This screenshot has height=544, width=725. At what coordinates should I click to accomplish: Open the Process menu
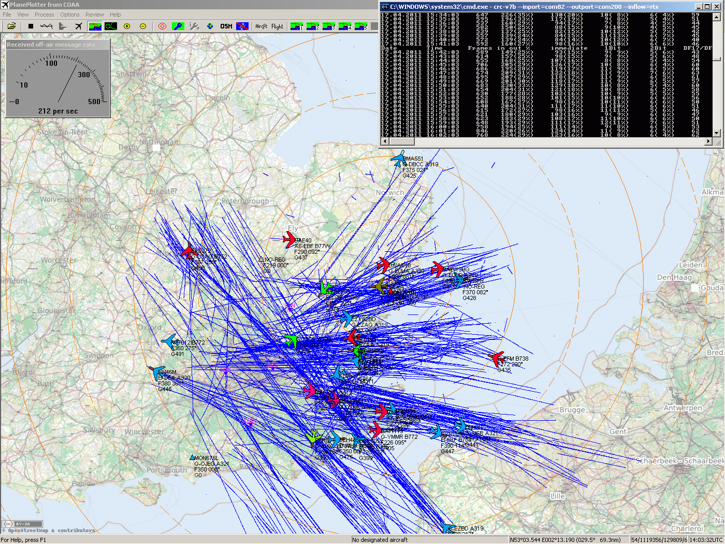coord(44,15)
